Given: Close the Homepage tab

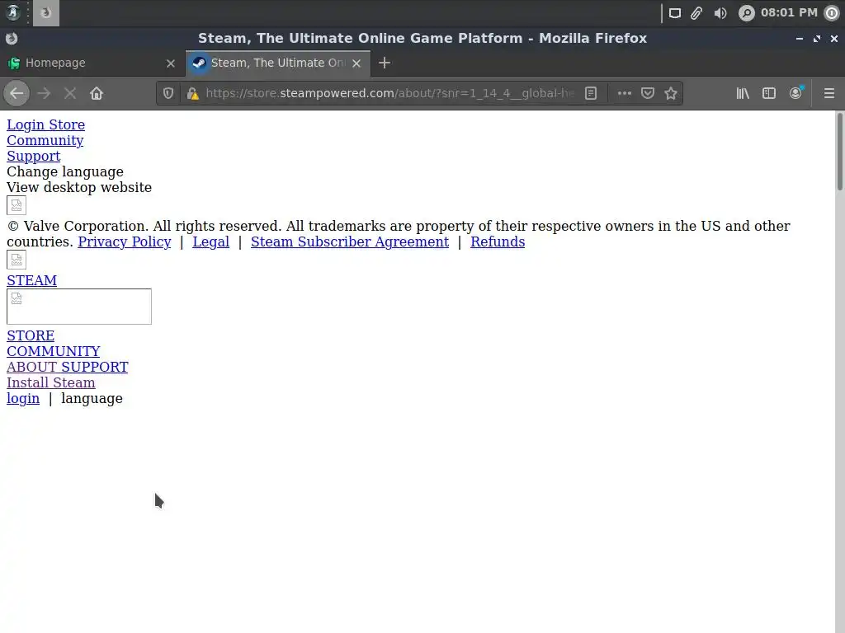Looking at the screenshot, I should pyautogui.click(x=170, y=63).
